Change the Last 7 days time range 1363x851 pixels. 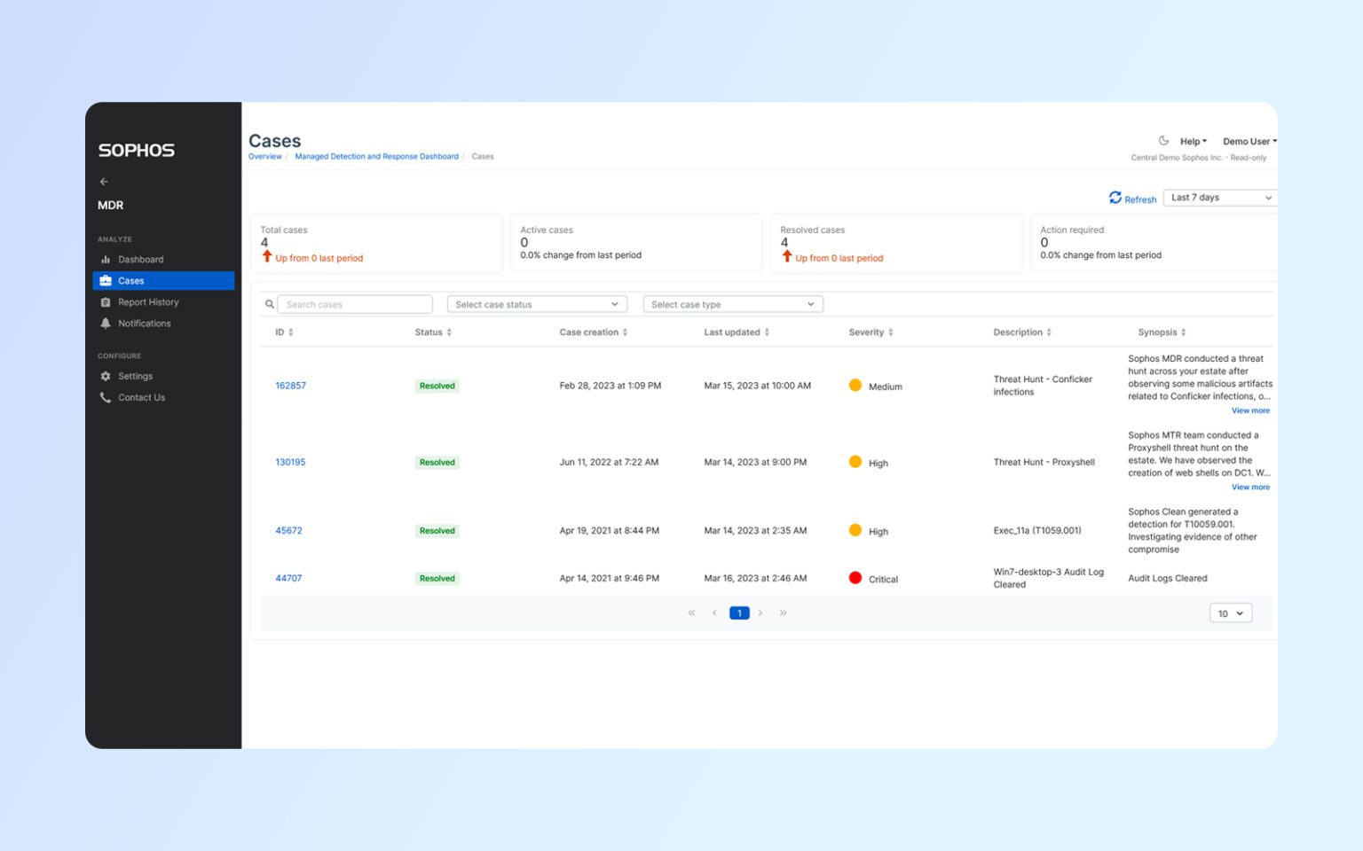pos(1218,197)
